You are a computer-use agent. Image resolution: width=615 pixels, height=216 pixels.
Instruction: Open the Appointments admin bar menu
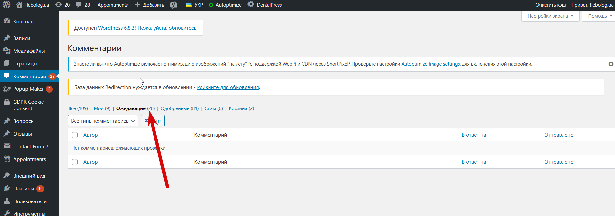coord(113,5)
